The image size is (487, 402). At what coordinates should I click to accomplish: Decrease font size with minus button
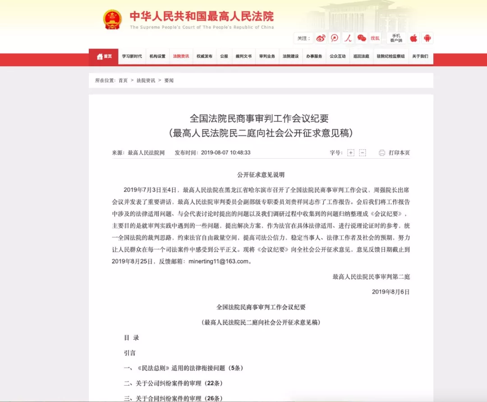(363, 153)
